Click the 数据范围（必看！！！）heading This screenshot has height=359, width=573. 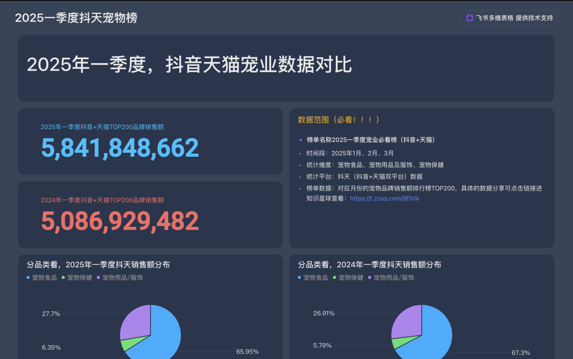340,120
